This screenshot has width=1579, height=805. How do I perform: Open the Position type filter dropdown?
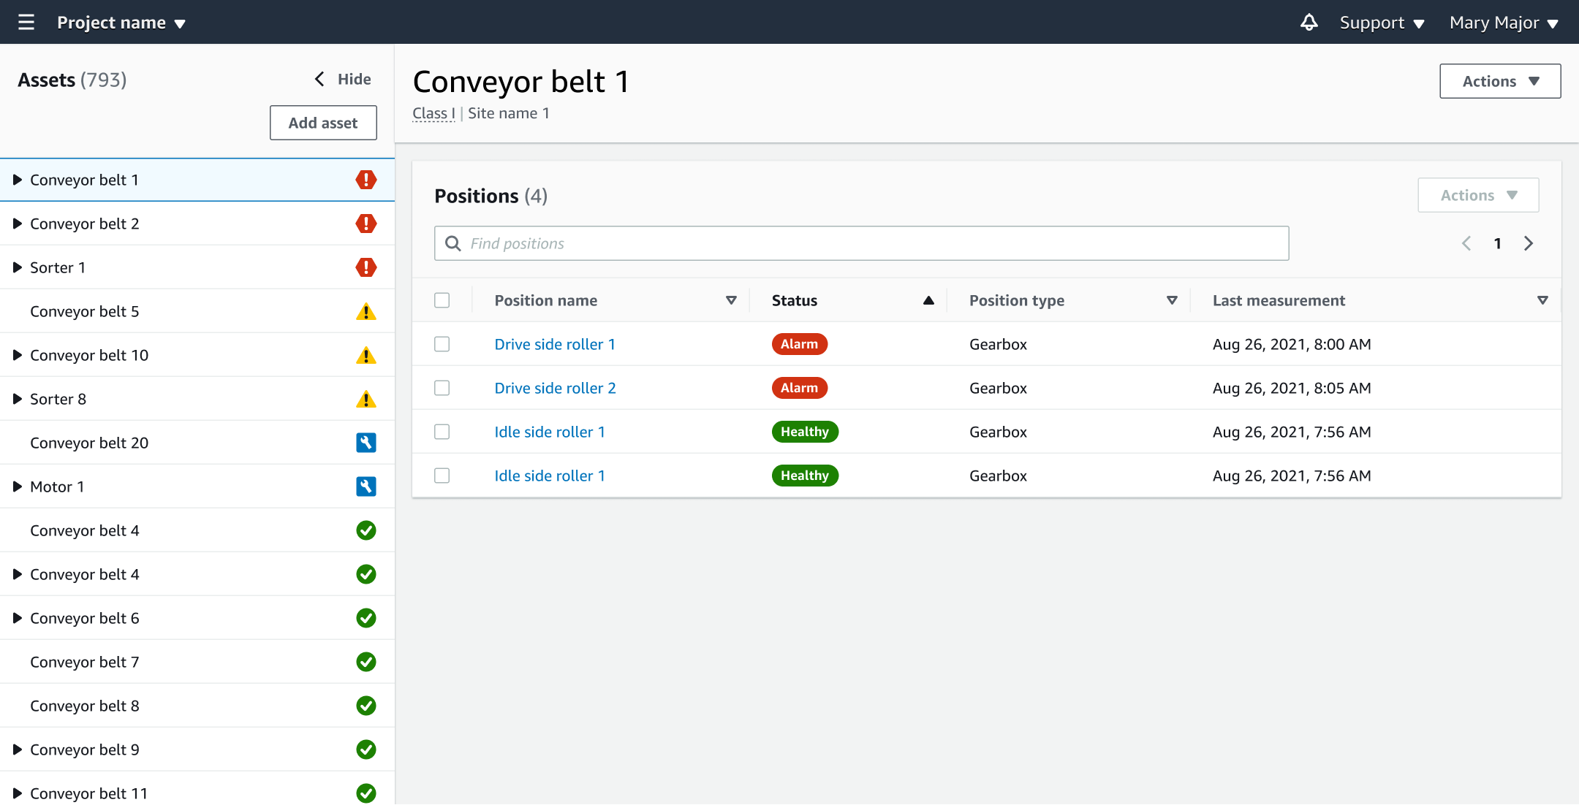click(x=1171, y=300)
